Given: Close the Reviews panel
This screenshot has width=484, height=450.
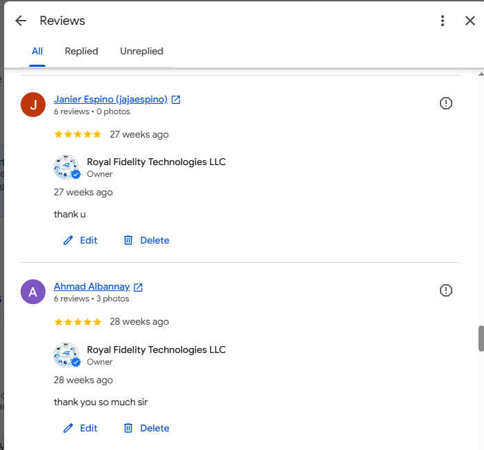Looking at the screenshot, I should coord(470,21).
